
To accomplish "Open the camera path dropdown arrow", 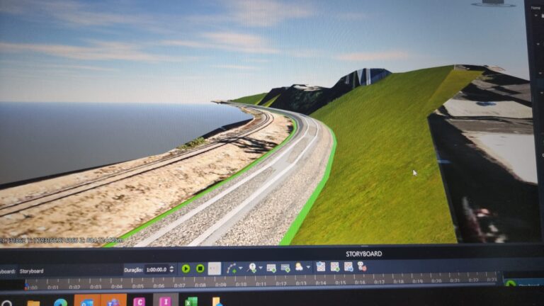I will pyautogui.click(x=239, y=268).
